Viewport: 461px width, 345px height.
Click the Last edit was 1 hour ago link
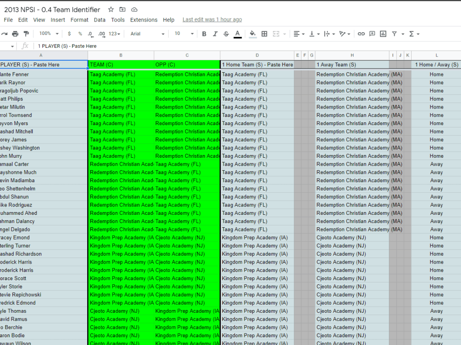[212, 20]
